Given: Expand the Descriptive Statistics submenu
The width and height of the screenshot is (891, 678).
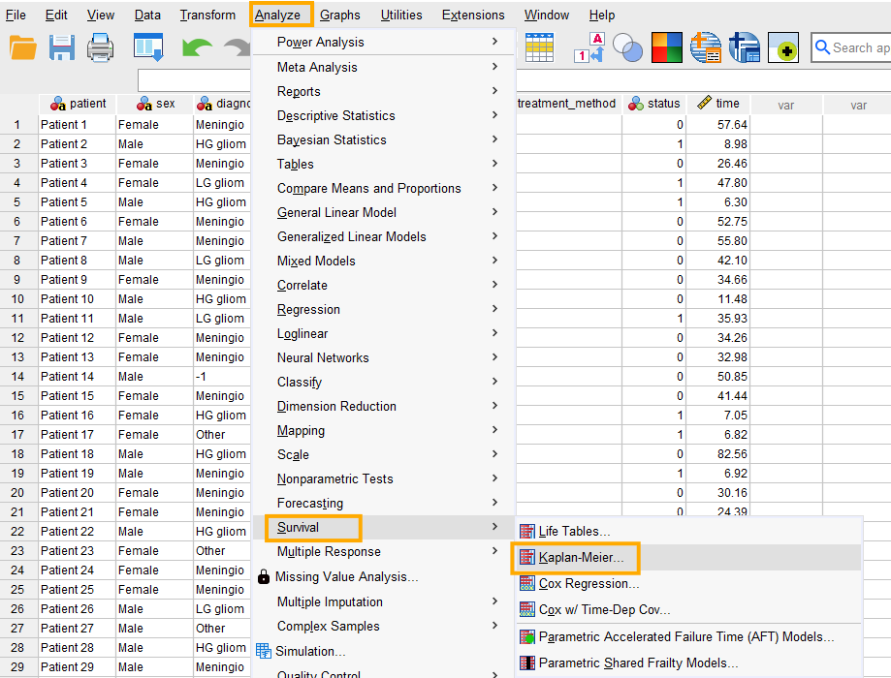Looking at the screenshot, I should [335, 115].
